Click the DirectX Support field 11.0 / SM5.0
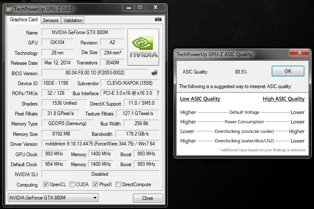 point(141,103)
